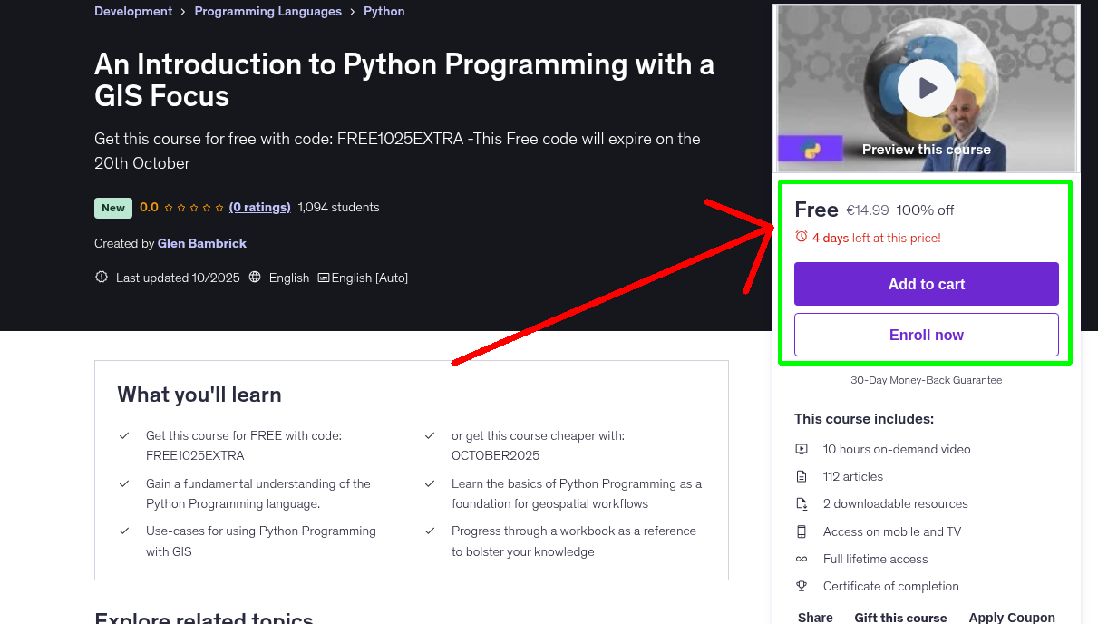Image resolution: width=1098 pixels, height=624 pixels.
Task: Open the Development breadcrumb category
Action: [133, 12]
